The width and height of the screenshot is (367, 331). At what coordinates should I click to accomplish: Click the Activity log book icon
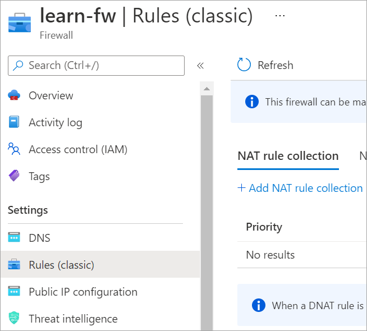pyautogui.click(x=14, y=122)
